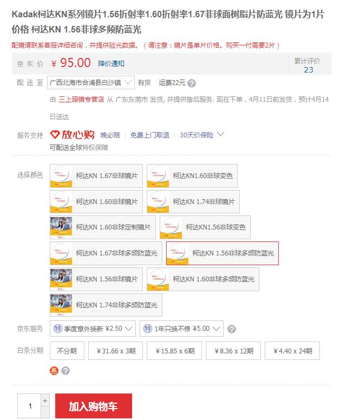
Task: Choose the ¥15.85 x 6期 installment option
Action: pos(174,351)
